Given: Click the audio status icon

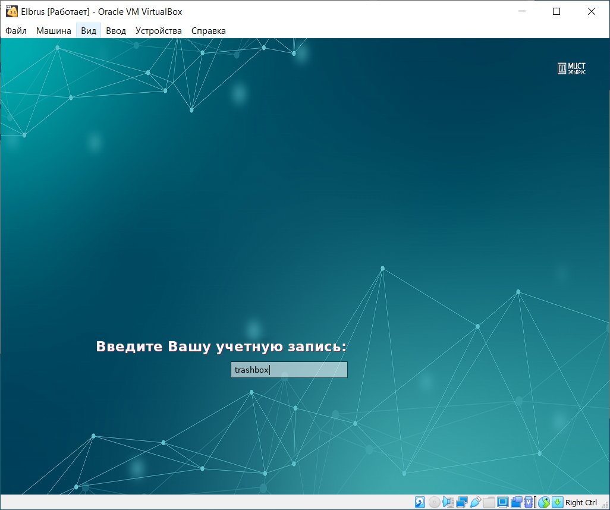Looking at the screenshot, I should pos(448,502).
